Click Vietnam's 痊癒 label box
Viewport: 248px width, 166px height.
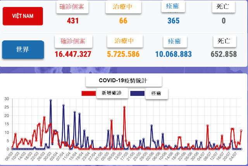point(173,7)
